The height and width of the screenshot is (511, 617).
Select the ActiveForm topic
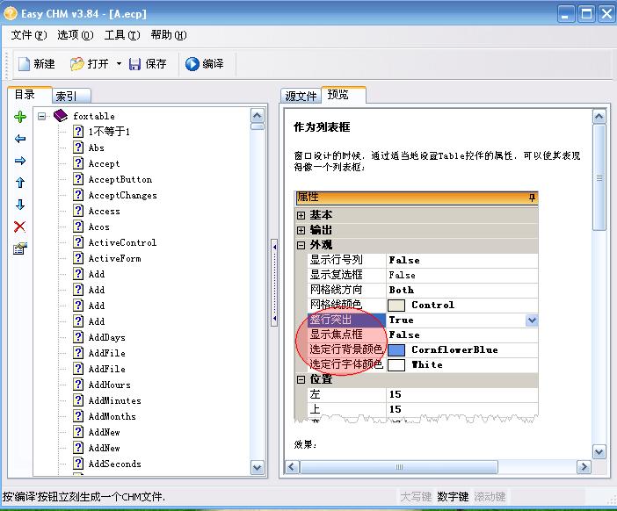114,258
